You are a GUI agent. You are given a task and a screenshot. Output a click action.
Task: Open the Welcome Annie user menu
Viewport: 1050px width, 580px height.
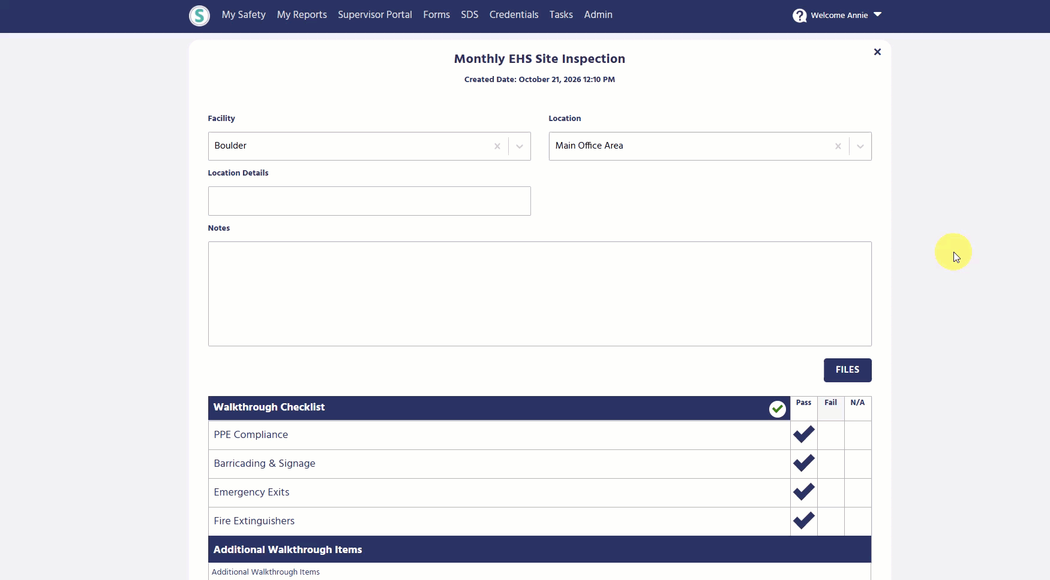pyautogui.click(x=846, y=15)
